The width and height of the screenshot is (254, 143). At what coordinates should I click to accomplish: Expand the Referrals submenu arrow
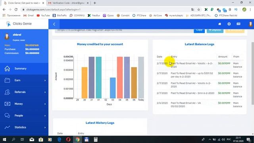click(x=45, y=92)
